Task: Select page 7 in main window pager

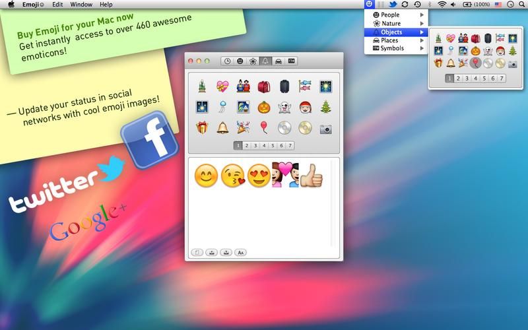Action: coord(290,146)
